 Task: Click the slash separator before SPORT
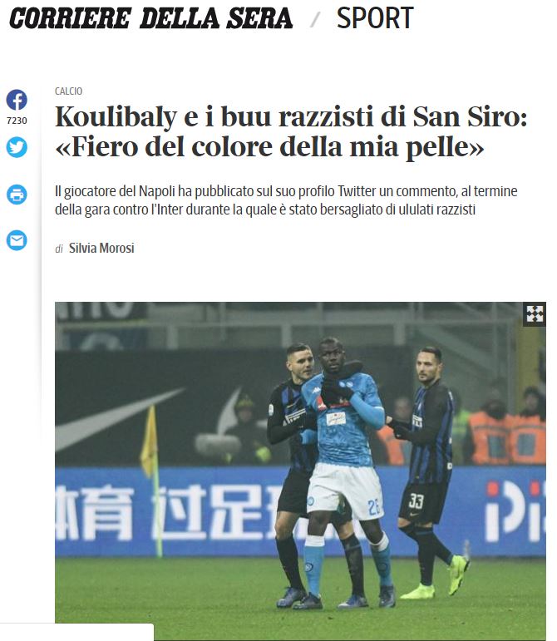tap(315, 19)
